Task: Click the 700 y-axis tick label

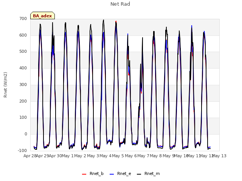Action: tap(23, 19)
